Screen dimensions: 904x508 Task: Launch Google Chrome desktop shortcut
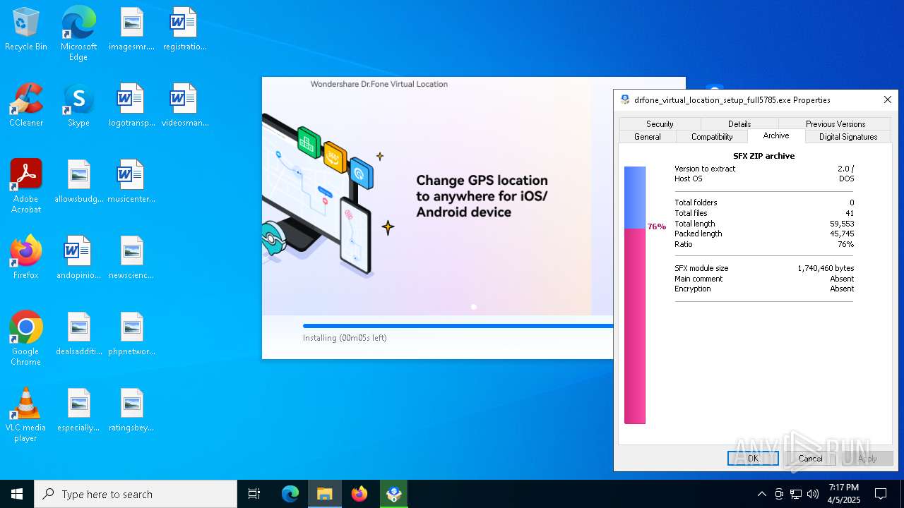tap(26, 339)
